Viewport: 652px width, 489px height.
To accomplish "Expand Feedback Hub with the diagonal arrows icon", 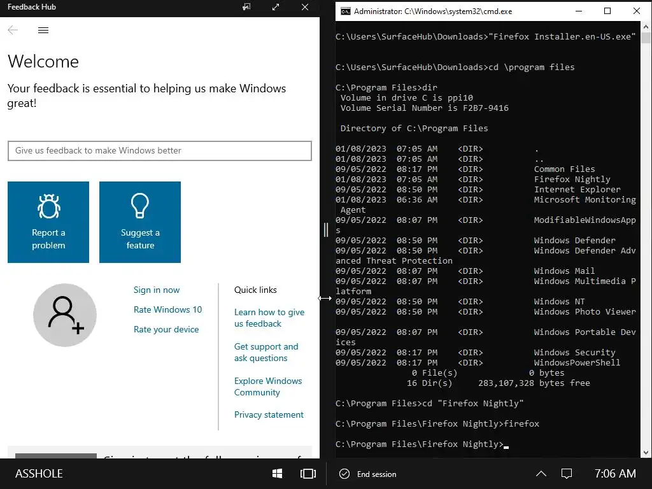I will pos(276,7).
